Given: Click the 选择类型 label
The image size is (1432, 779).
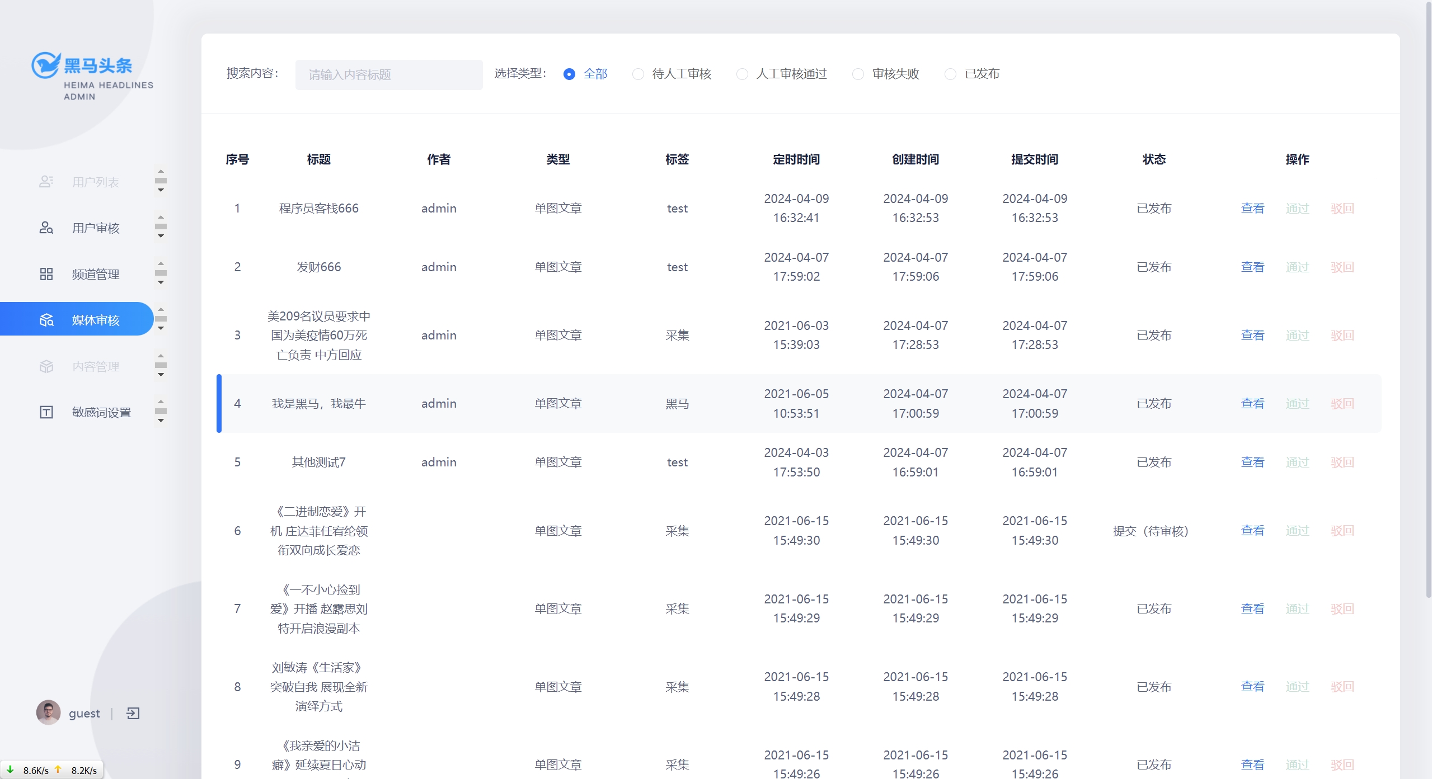Looking at the screenshot, I should pos(520,74).
